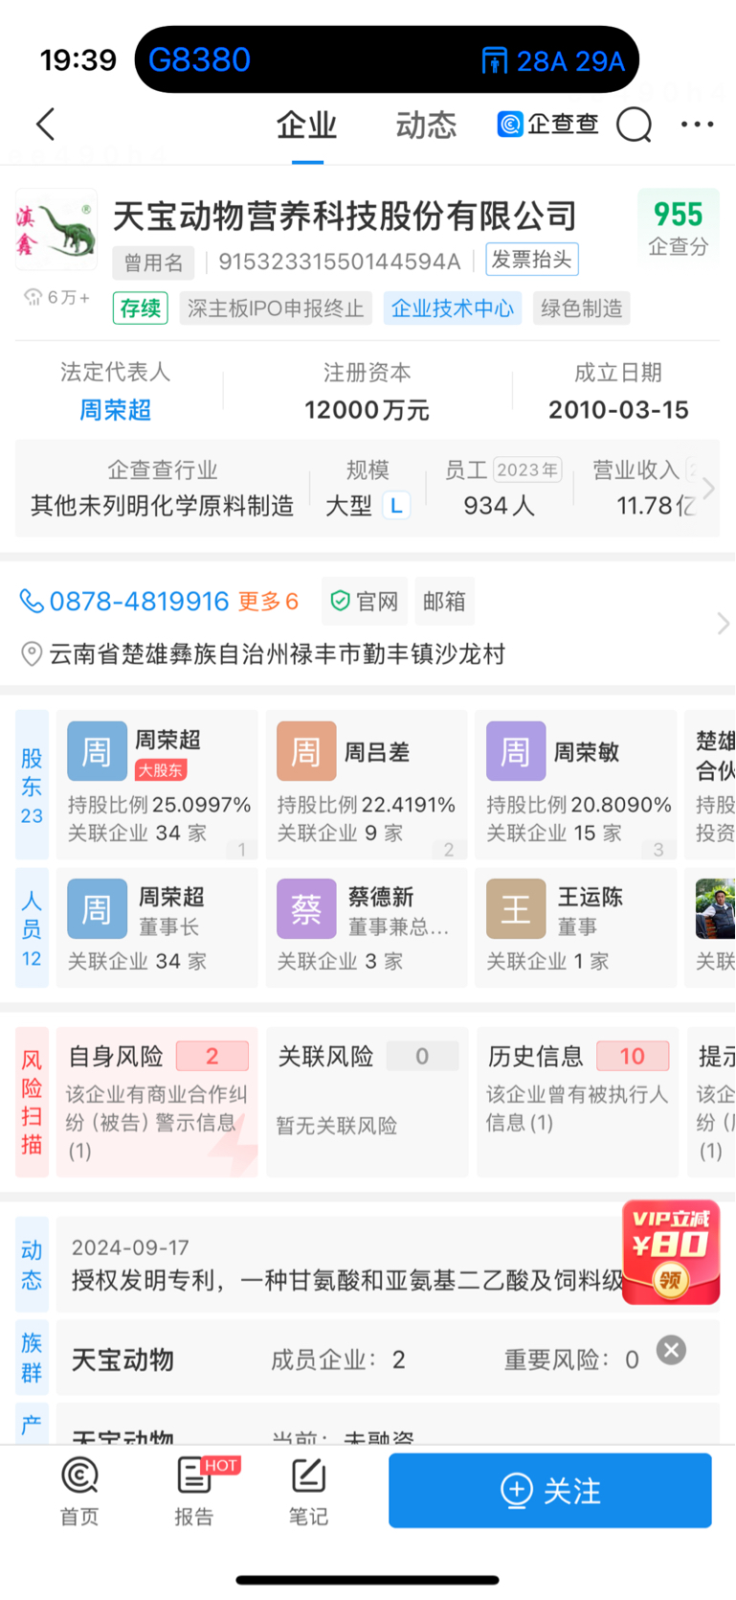This screenshot has width=736, height=1600.
Task: Dismiss the group row with X icon
Action: (x=672, y=1350)
